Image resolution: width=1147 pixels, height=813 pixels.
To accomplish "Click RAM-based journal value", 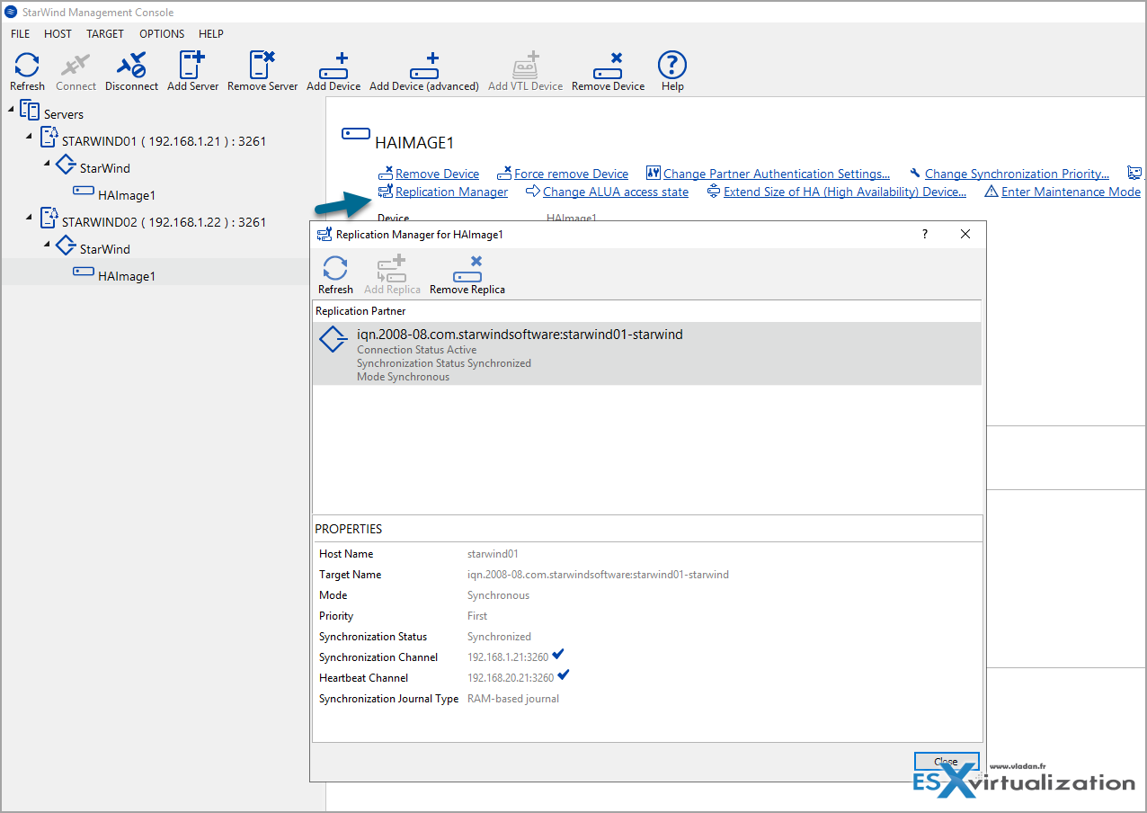I will 513,699.
